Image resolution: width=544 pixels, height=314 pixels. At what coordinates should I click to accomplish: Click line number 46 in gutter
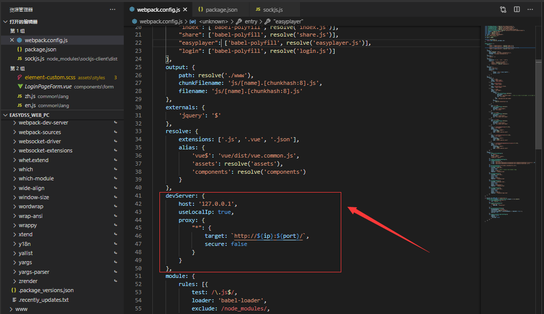coord(138,236)
